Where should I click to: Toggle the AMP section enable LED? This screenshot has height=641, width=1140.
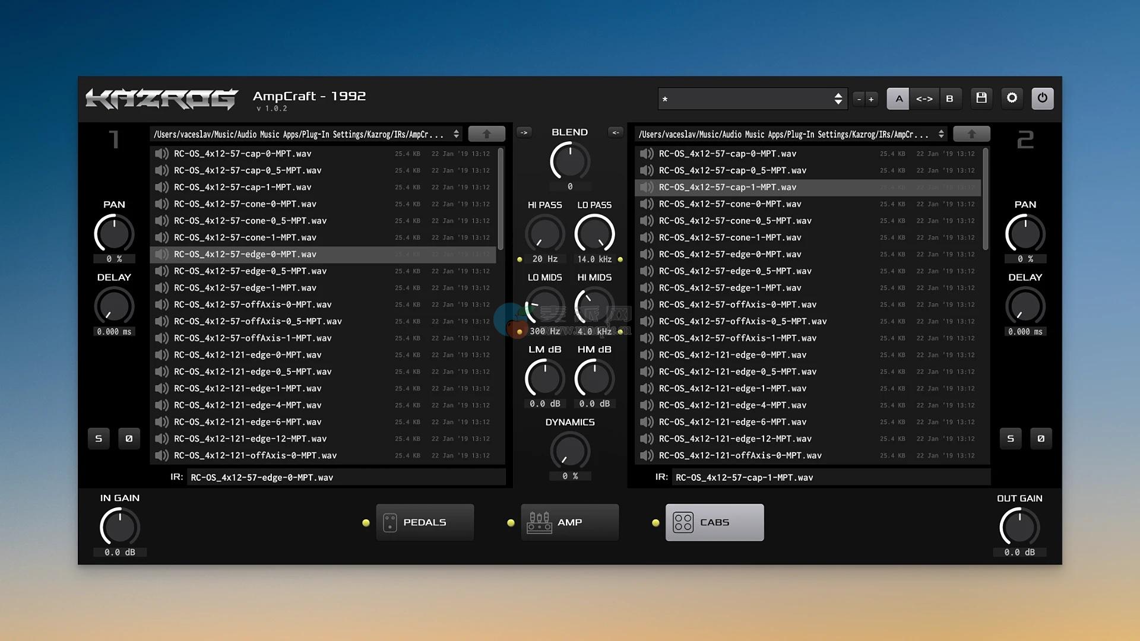point(511,523)
